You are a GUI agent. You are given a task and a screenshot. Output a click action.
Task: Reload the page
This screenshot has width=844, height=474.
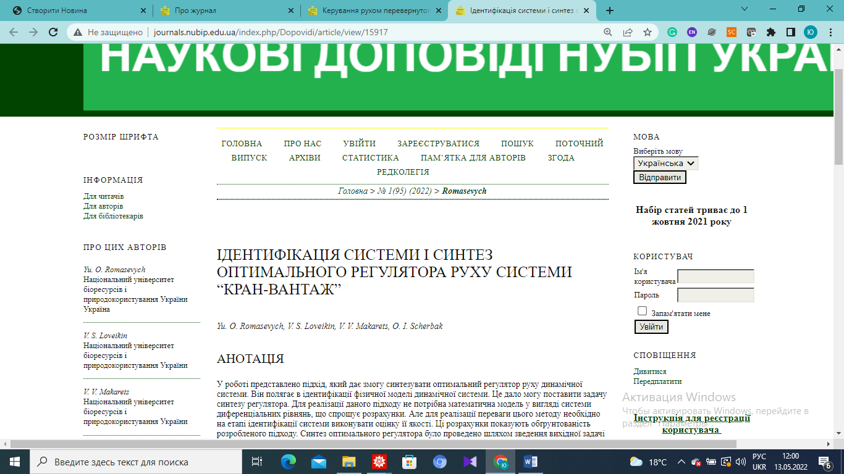pos(53,32)
